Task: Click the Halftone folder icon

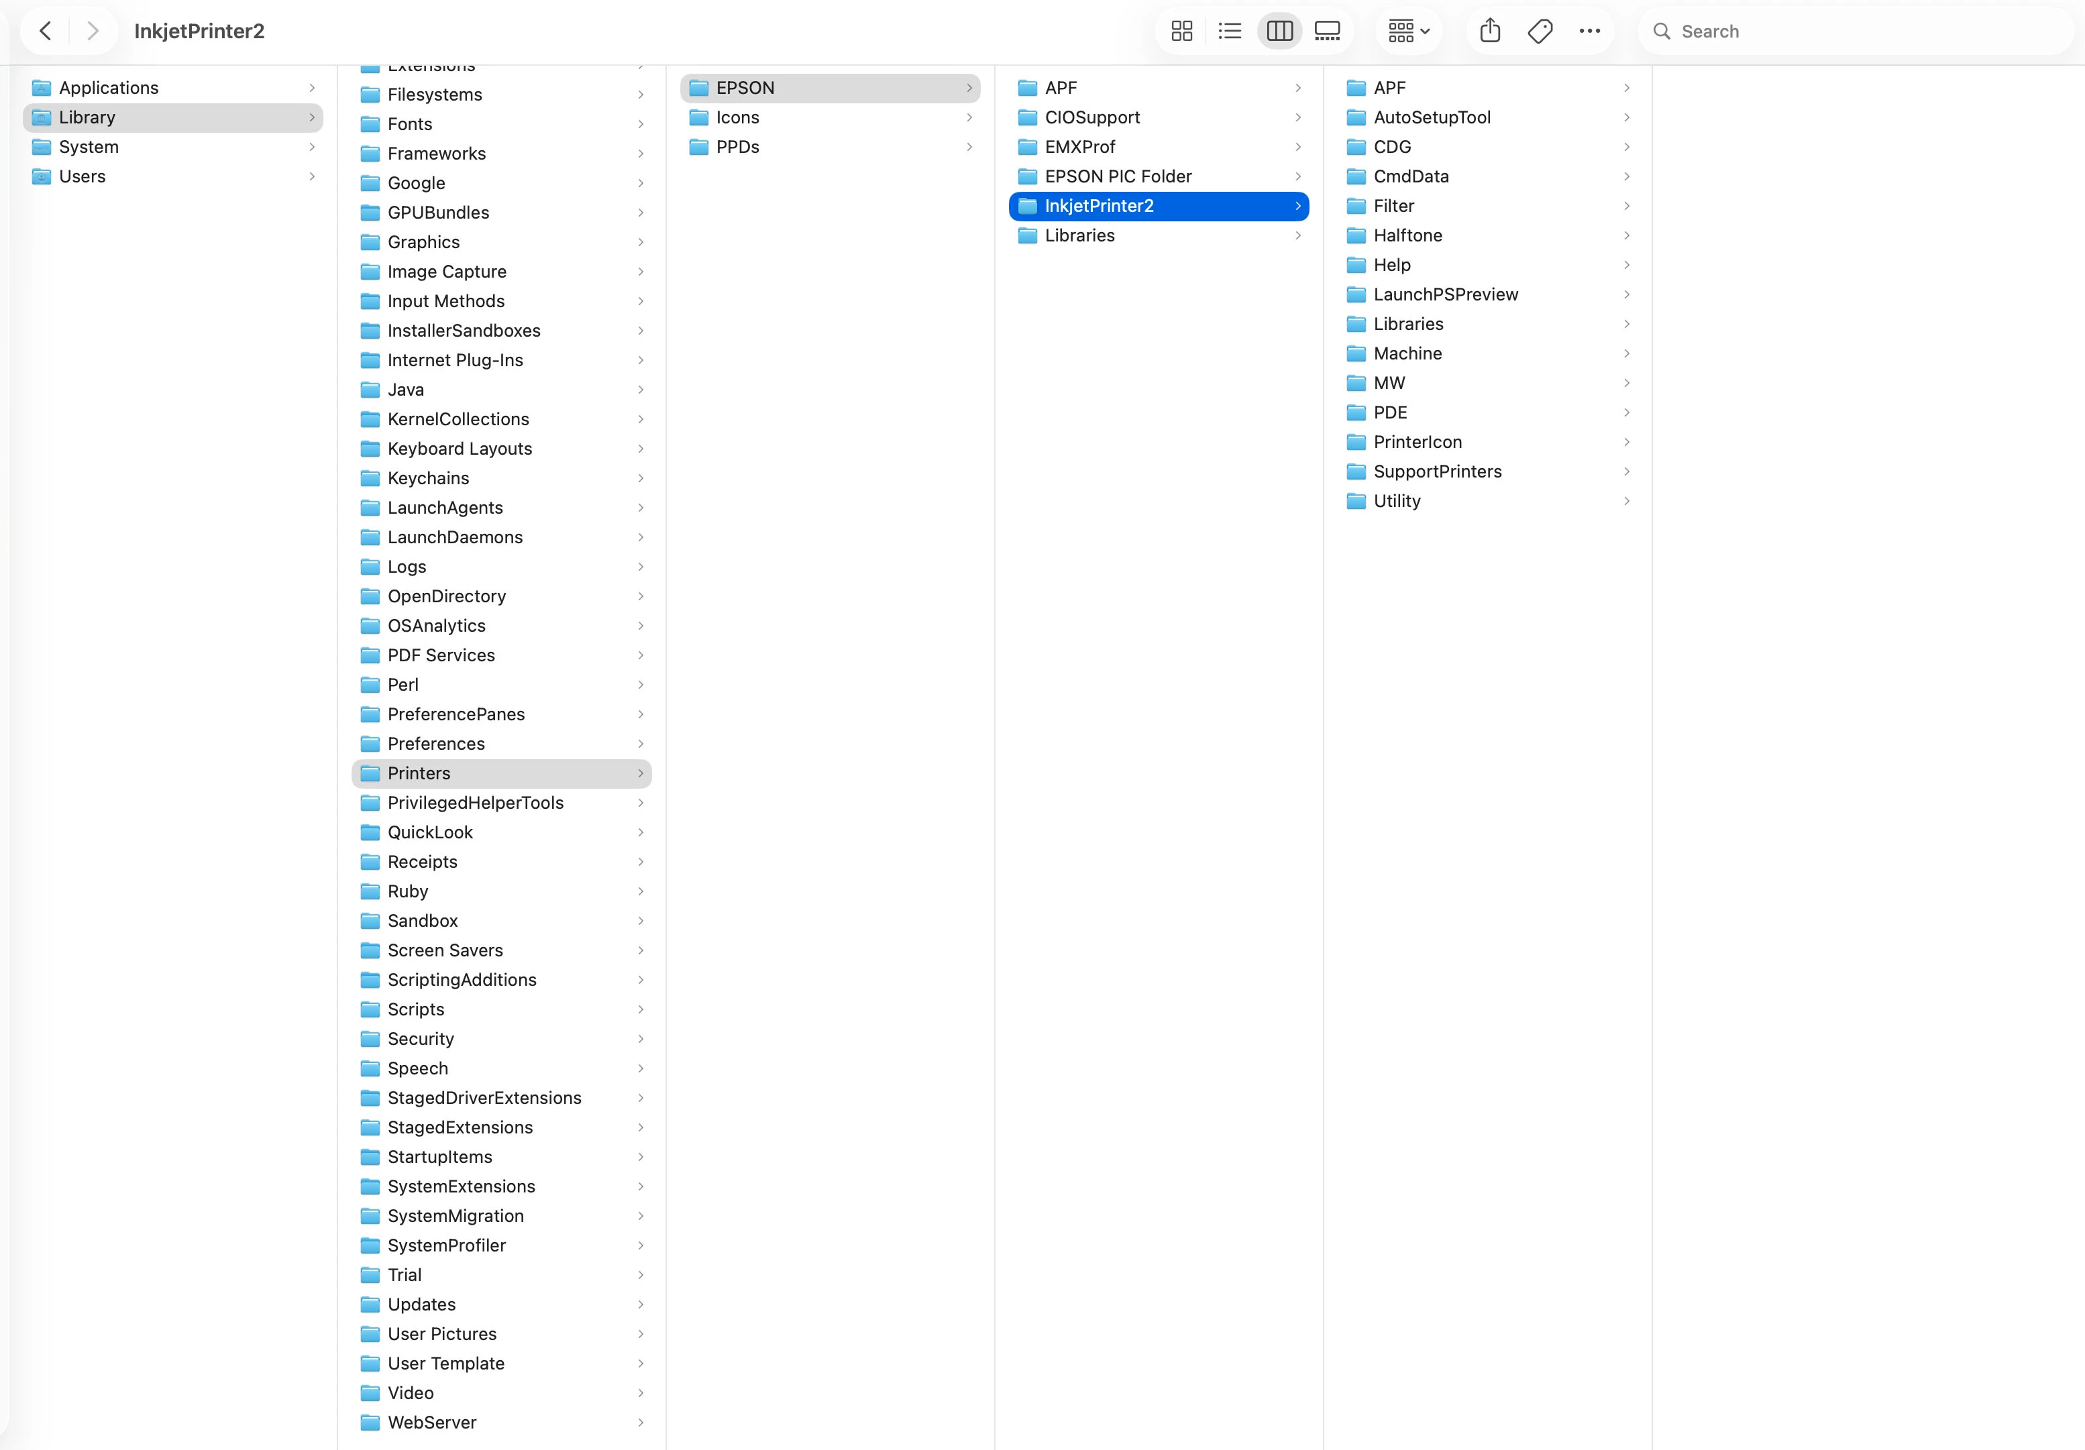Action: point(1356,236)
